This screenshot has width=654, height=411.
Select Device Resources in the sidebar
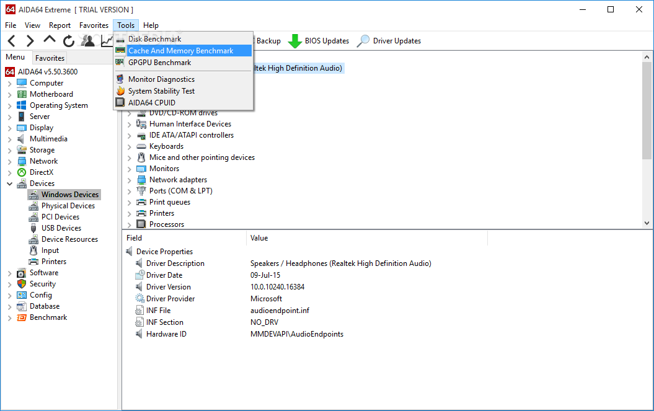click(69, 239)
